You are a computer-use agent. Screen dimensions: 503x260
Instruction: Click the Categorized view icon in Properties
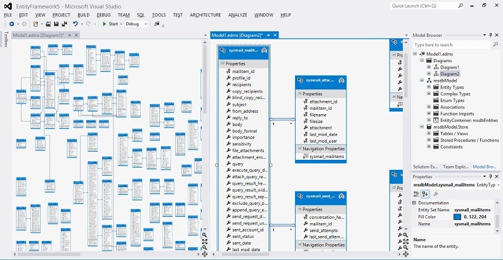[416, 194]
